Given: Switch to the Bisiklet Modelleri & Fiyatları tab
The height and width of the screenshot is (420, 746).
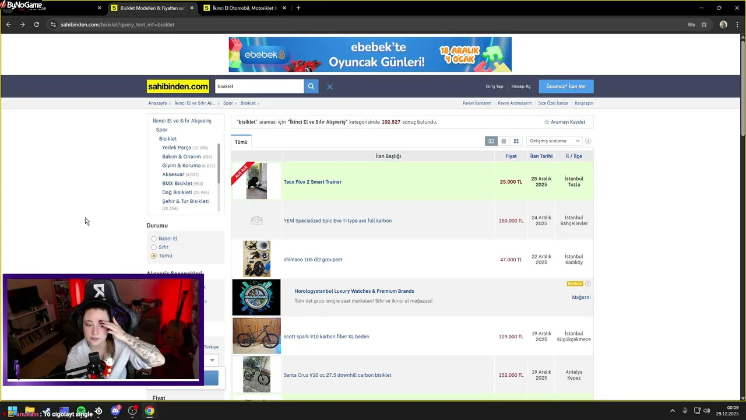Looking at the screenshot, I should click(x=152, y=8).
